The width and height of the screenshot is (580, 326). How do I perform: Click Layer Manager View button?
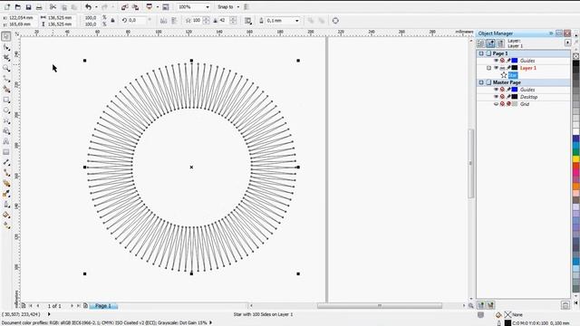tap(500, 43)
